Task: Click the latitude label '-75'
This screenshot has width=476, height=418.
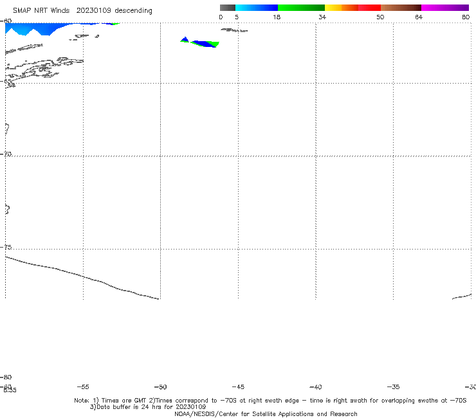Action: coord(6,248)
